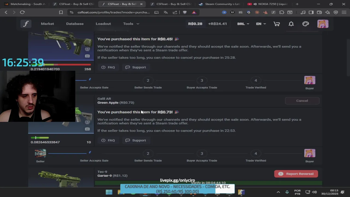
Task: Cancel the Galil AR Green Apple purchase
Action: pos(302,101)
